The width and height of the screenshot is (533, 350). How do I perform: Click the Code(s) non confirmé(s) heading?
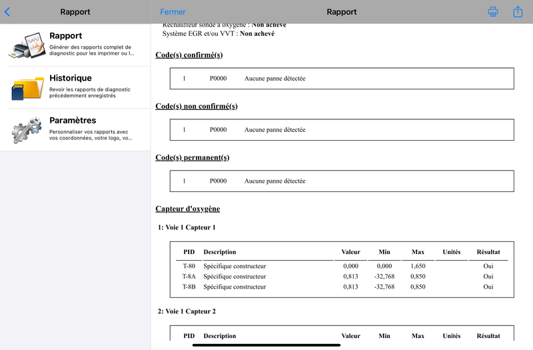click(197, 106)
